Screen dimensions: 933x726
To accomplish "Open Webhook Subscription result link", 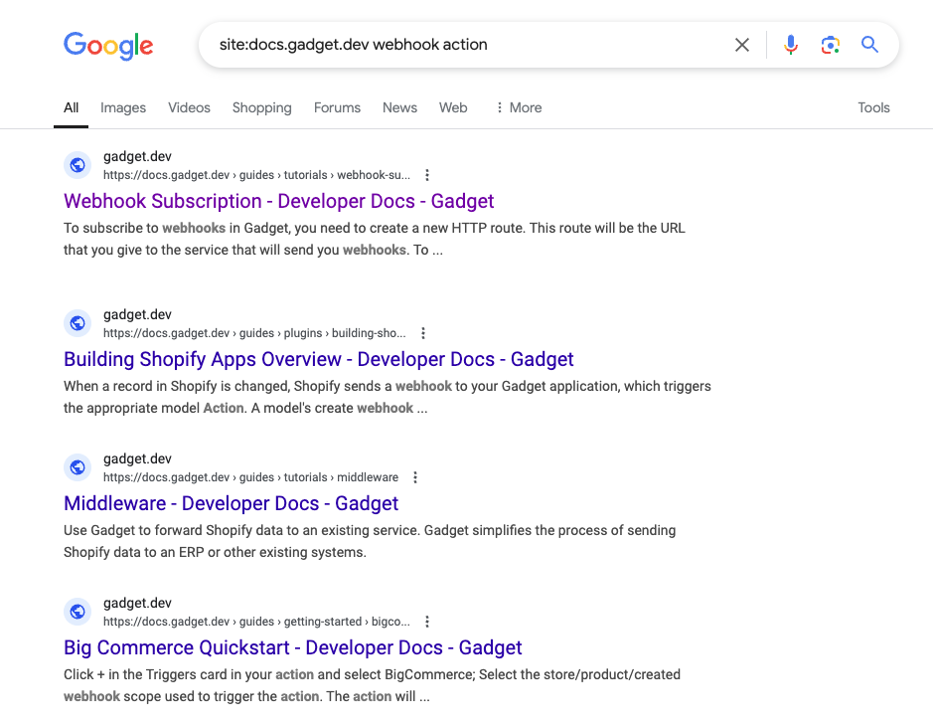I will (x=278, y=201).
